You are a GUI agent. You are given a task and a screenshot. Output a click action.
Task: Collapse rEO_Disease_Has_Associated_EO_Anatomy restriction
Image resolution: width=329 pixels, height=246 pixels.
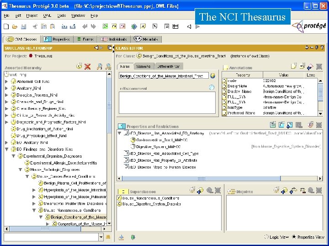(x=119, y=133)
